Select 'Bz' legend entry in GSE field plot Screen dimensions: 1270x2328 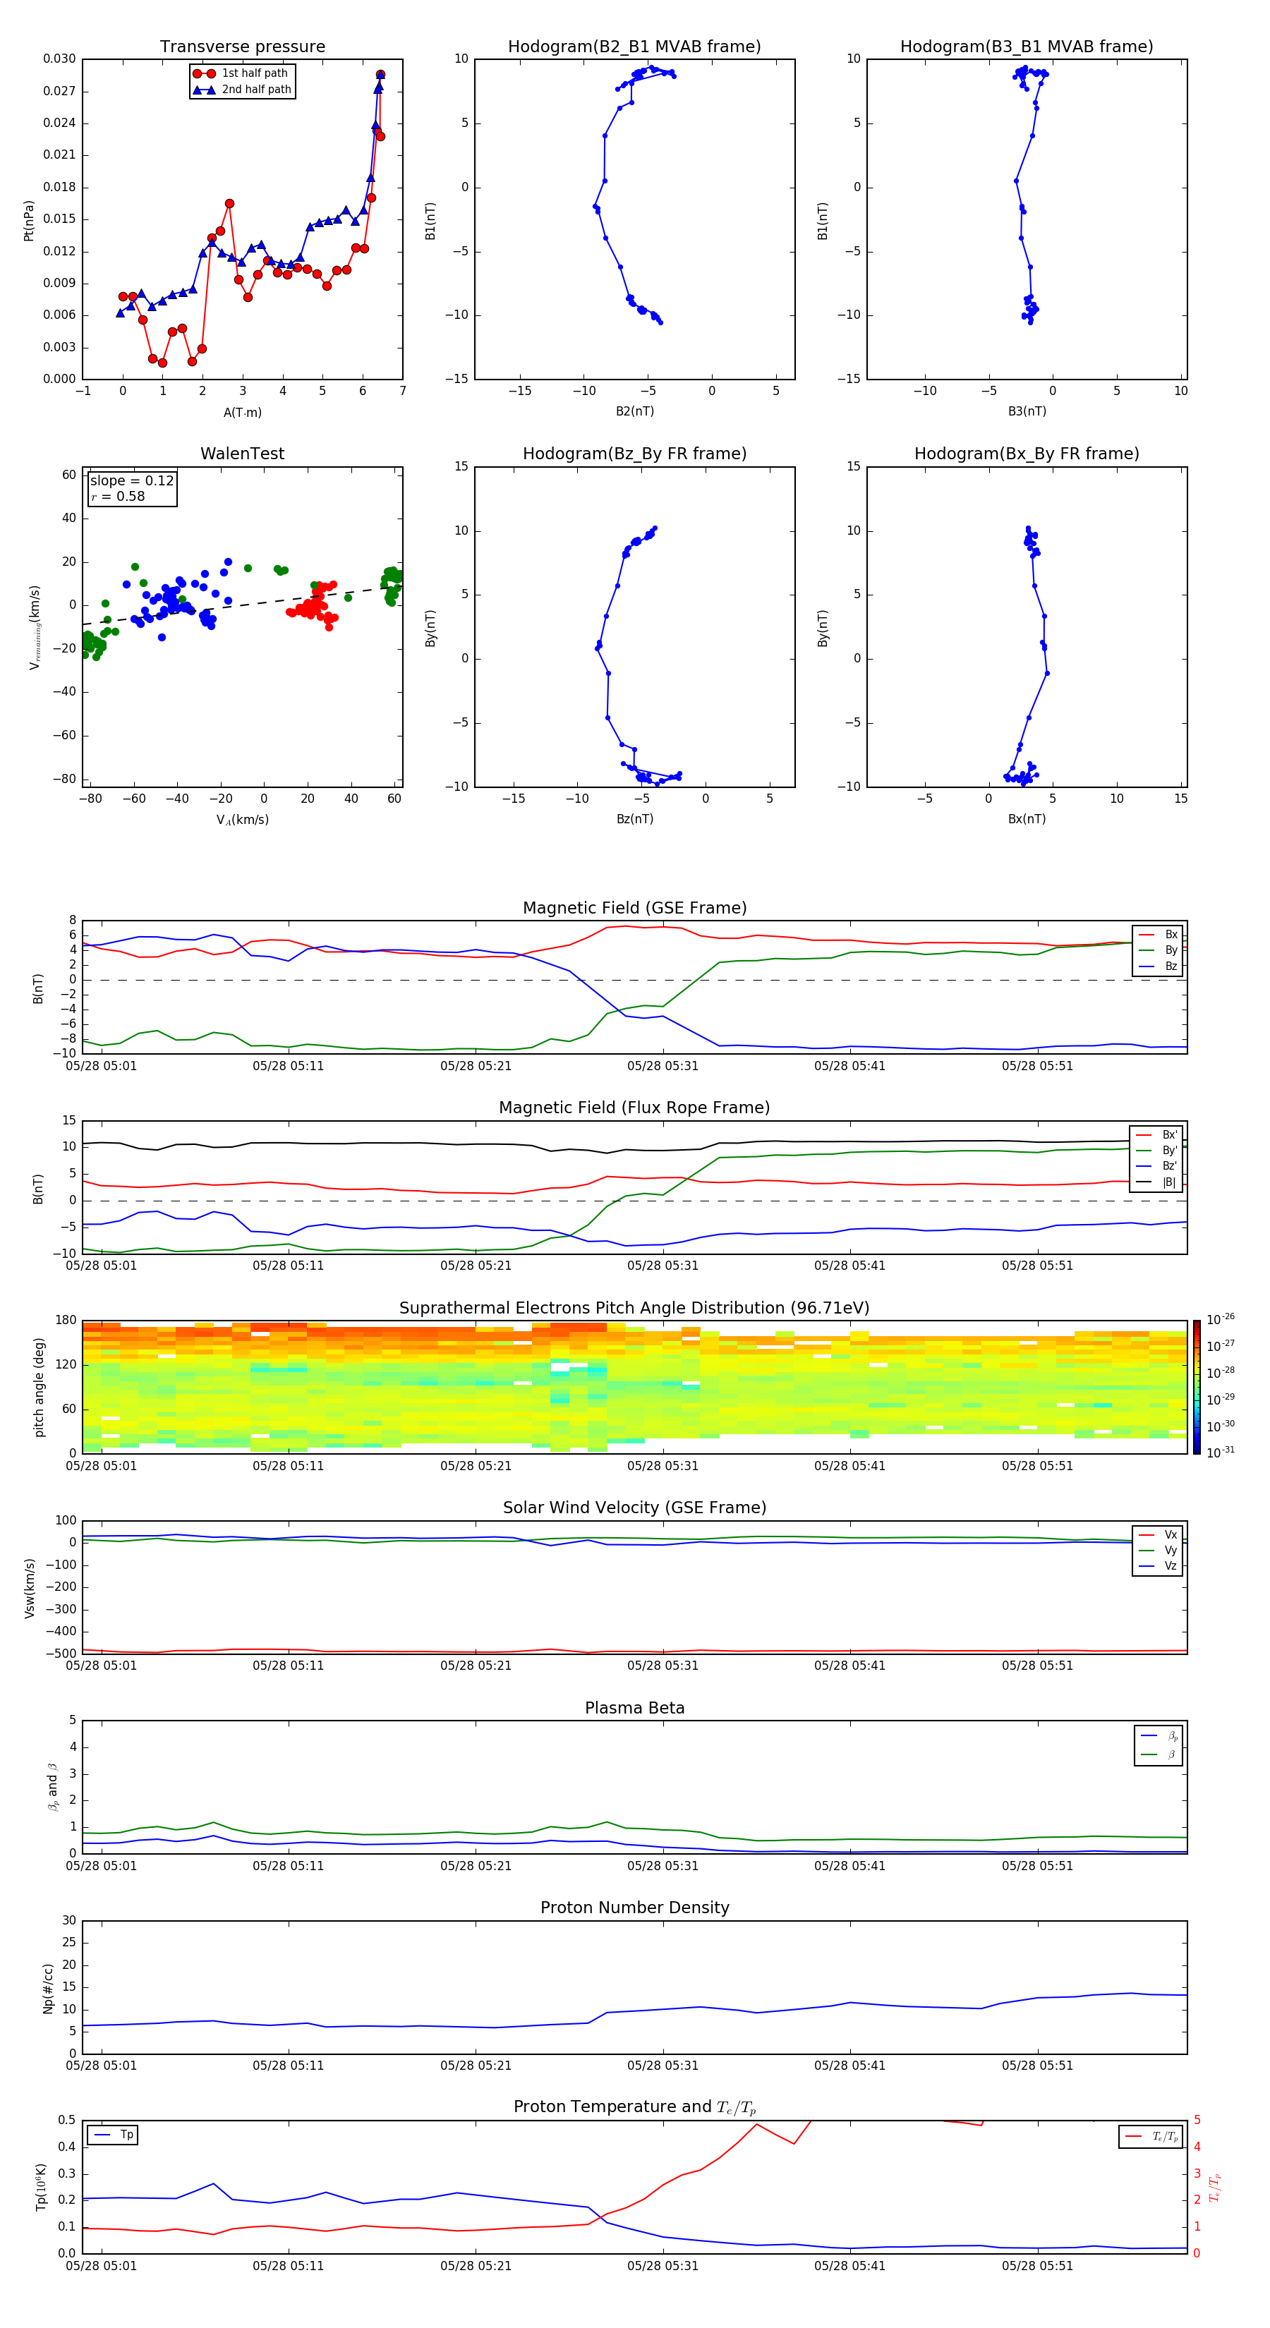[1158, 966]
